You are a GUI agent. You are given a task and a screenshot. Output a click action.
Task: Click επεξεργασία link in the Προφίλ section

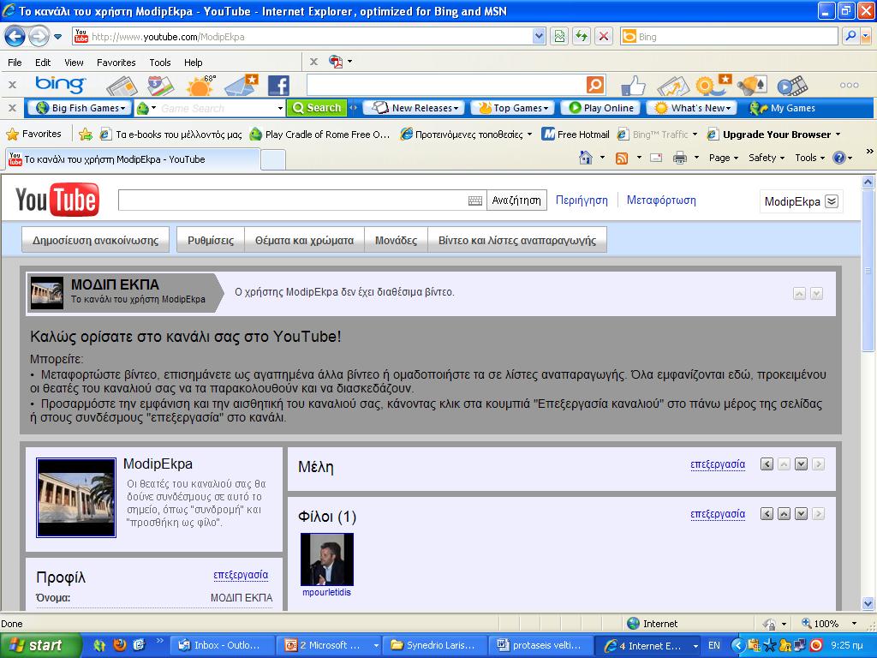click(241, 575)
